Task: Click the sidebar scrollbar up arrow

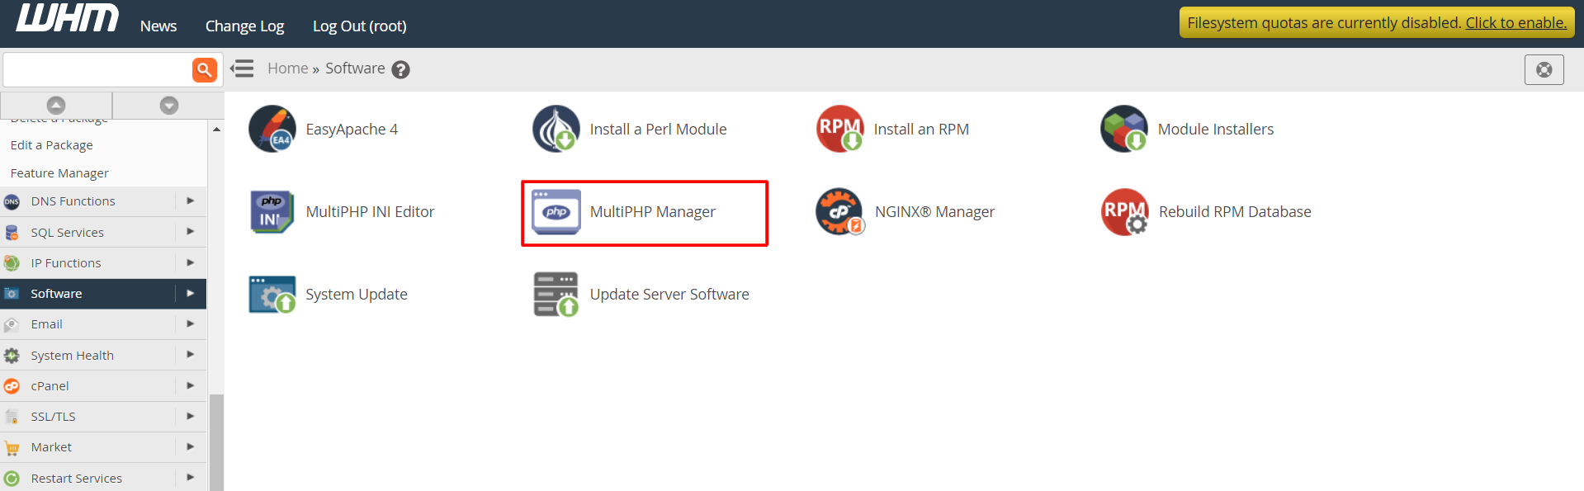Action: [x=216, y=130]
